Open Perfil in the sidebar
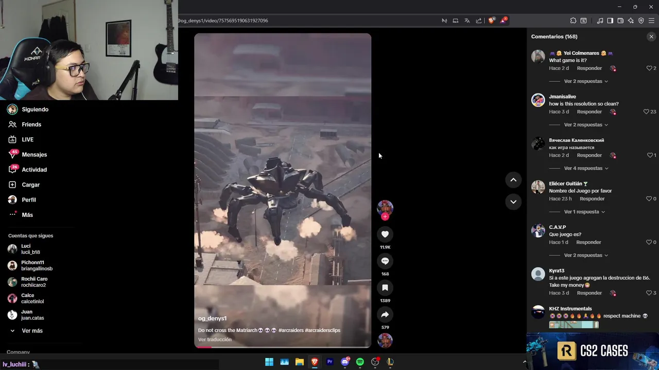 pos(29,200)
